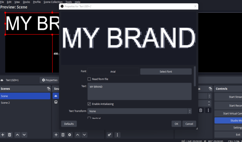This screenshot has width=242, height=142.
Task: Tick the Vertical checkbox
Action: [x=89, y=118]
